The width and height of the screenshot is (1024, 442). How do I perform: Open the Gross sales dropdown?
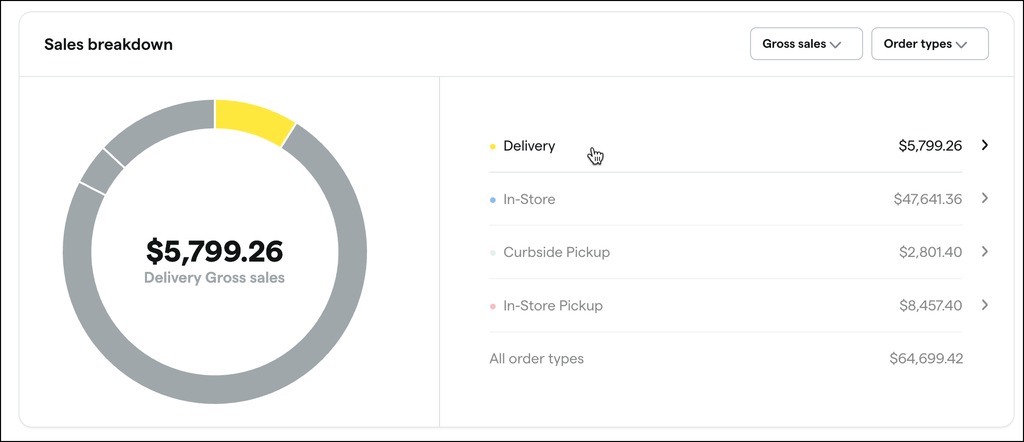[x=806, y=44]
